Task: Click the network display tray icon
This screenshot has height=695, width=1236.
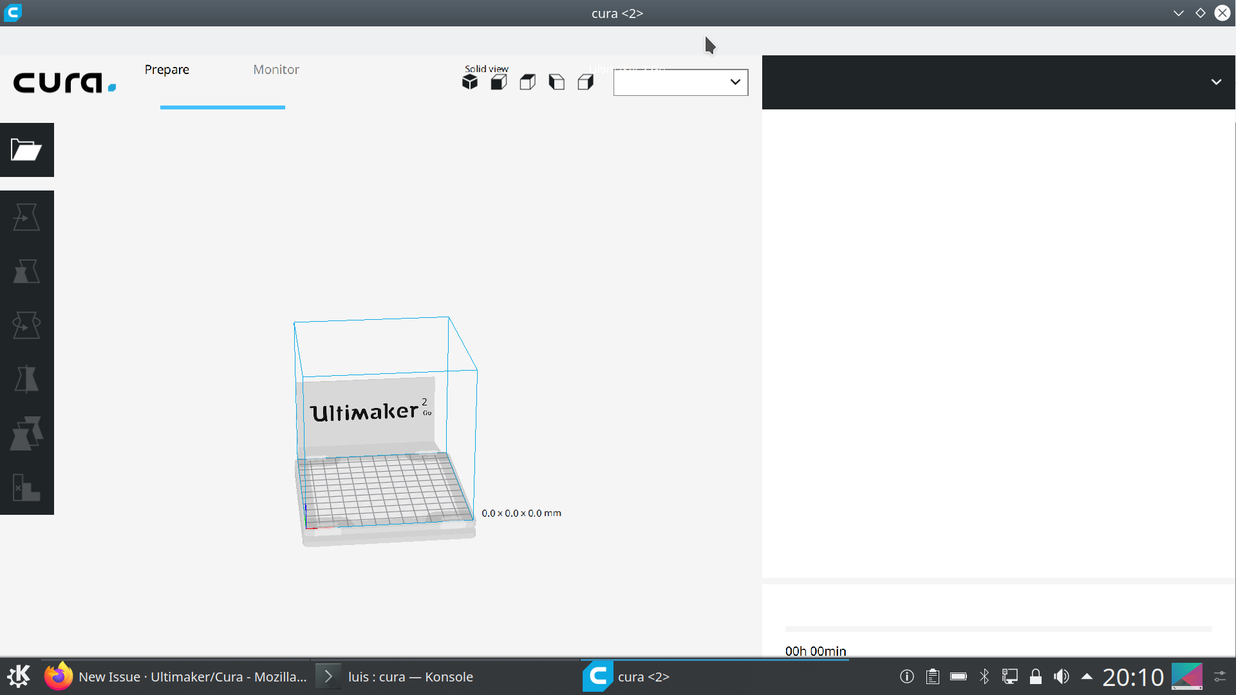Action: coord(1010,676)
